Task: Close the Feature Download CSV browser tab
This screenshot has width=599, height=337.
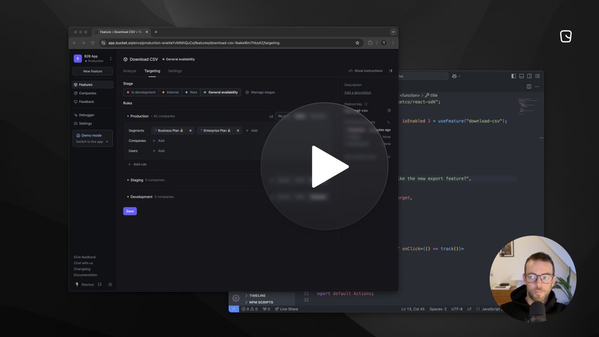Action: (146, 32)
